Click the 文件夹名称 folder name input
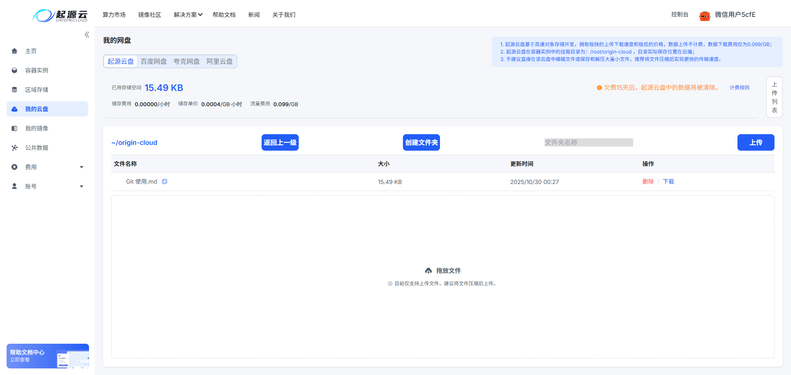 588,142
